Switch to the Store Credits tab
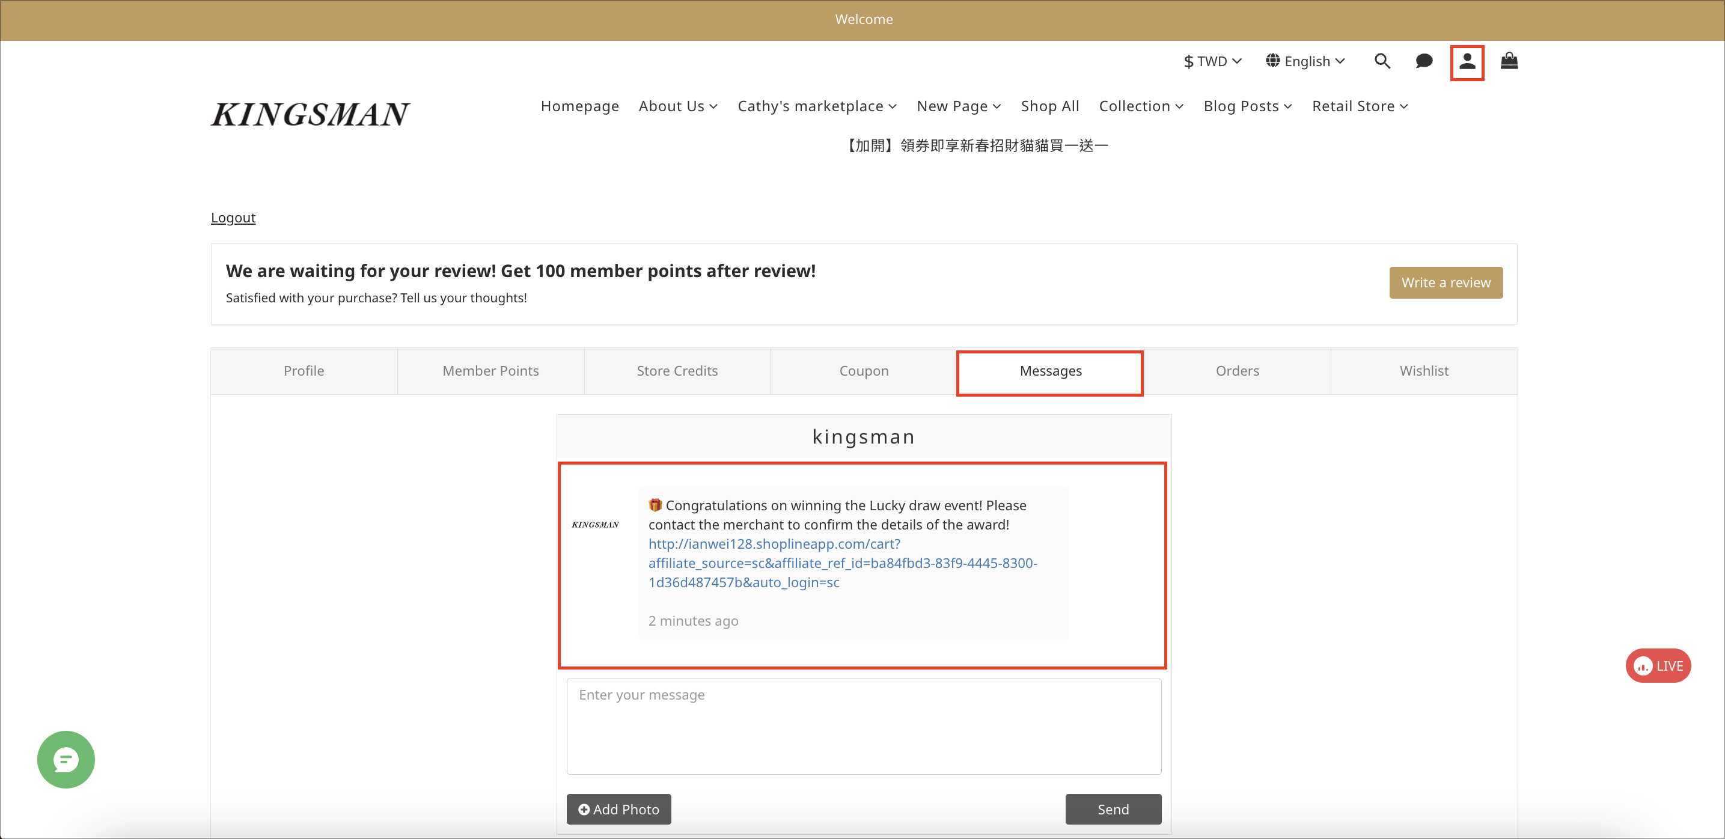 tap(677, 371)
